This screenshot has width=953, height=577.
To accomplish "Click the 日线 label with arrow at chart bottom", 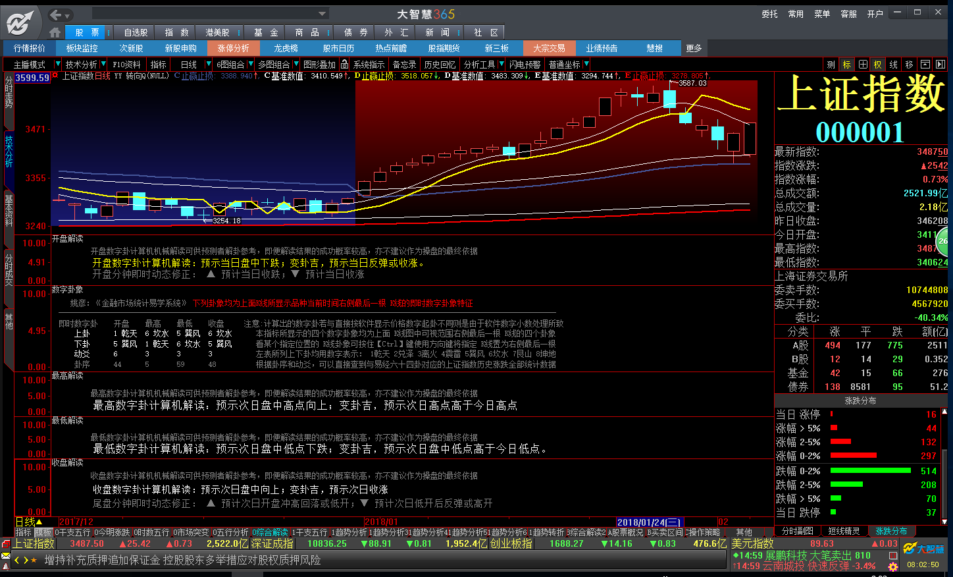I will click(x=29, y=522).
